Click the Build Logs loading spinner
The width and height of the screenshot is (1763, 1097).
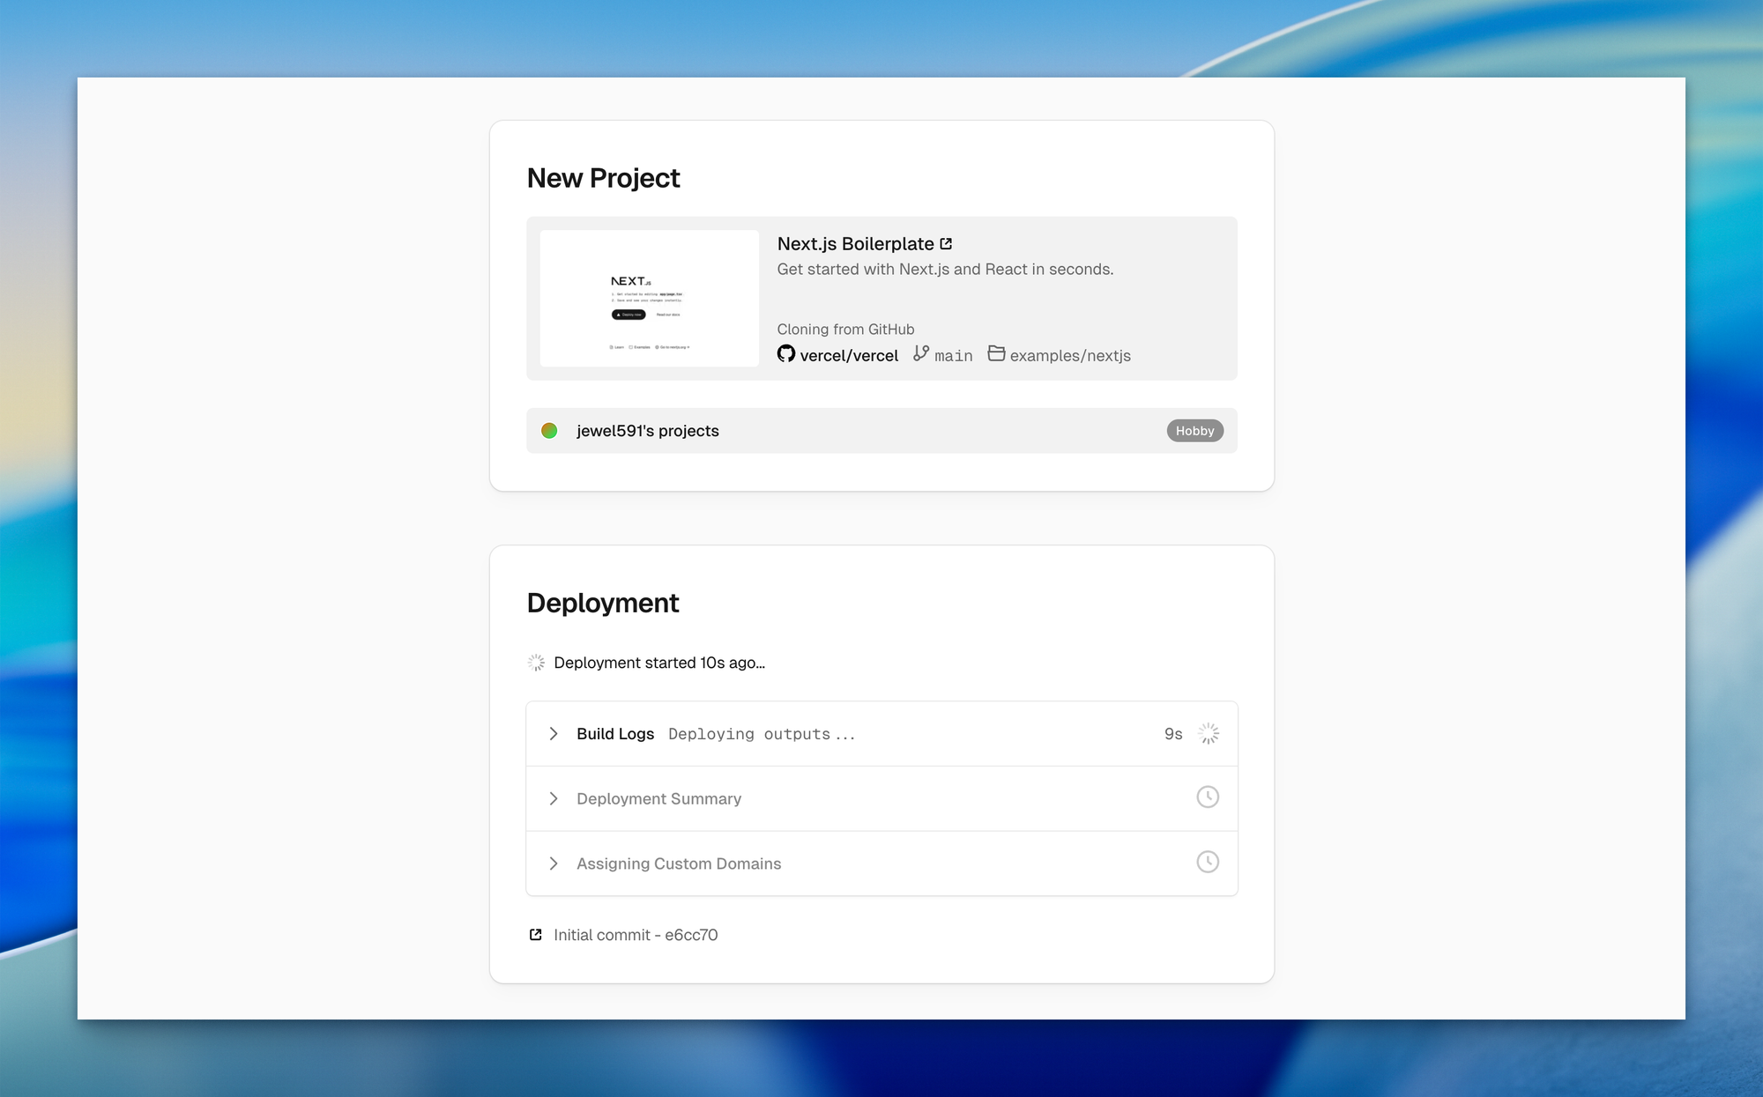(x=1209, y=734)
